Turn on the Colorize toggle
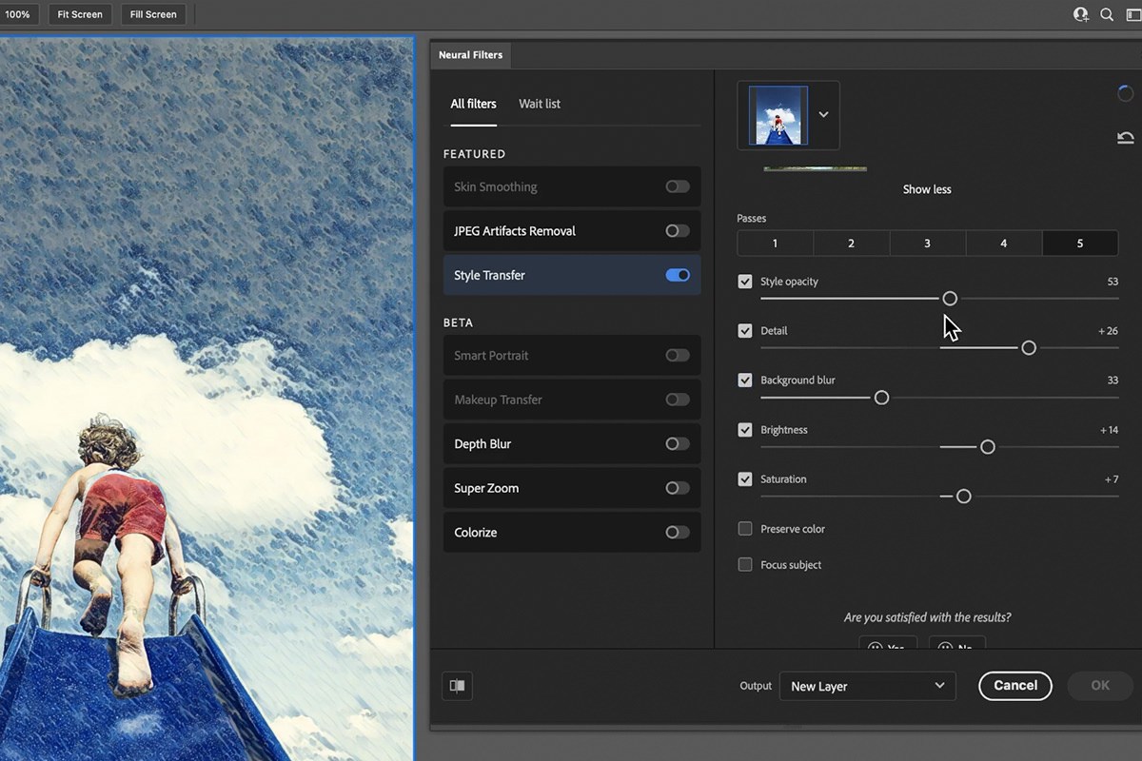 [678, 532]
